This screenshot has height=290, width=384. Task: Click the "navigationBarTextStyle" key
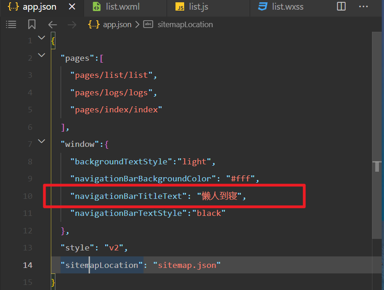click(129, 213)
